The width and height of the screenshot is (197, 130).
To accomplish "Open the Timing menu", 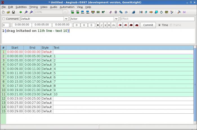I will [x=33, y=7].
